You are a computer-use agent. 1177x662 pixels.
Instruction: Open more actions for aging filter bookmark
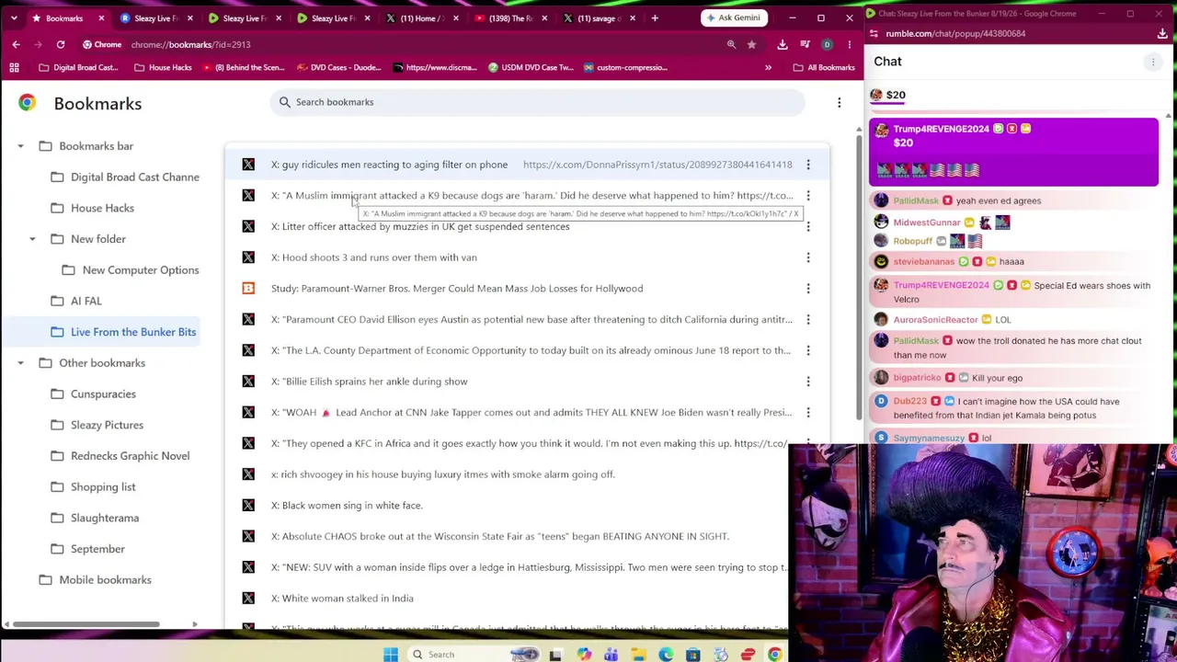click(x=808, y=165)
